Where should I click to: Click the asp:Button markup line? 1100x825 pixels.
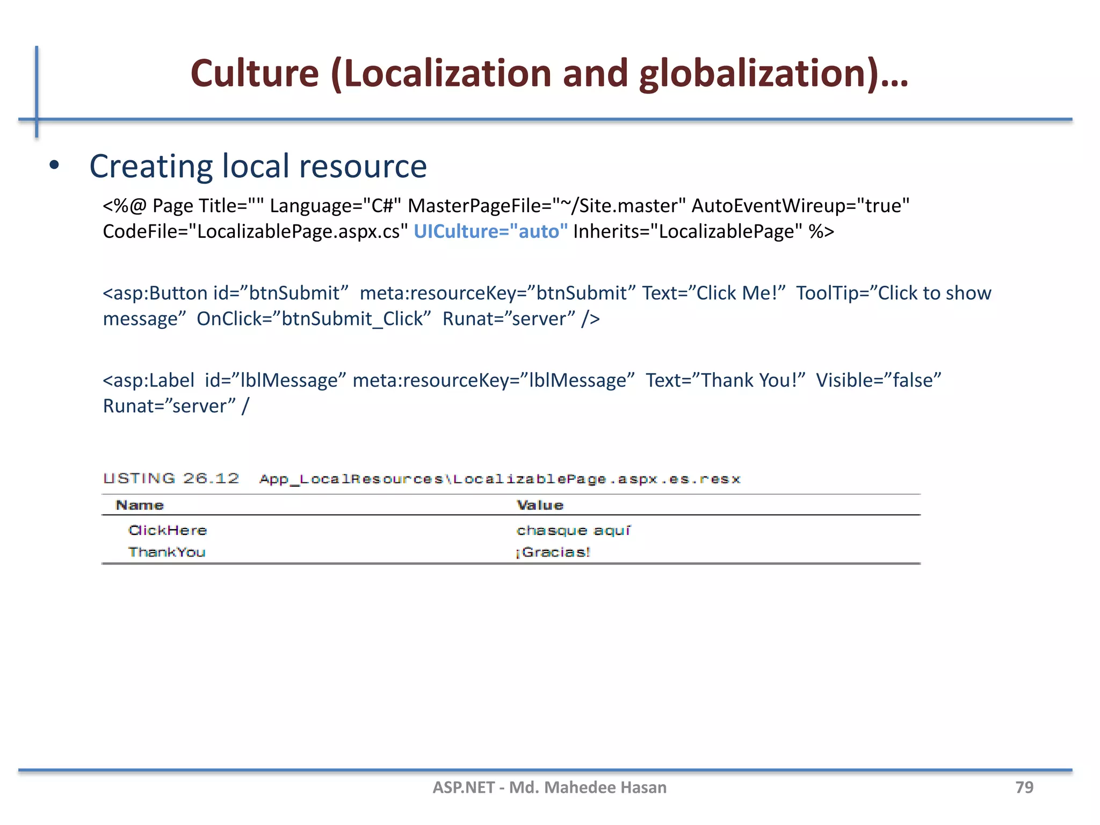[546, 293]
